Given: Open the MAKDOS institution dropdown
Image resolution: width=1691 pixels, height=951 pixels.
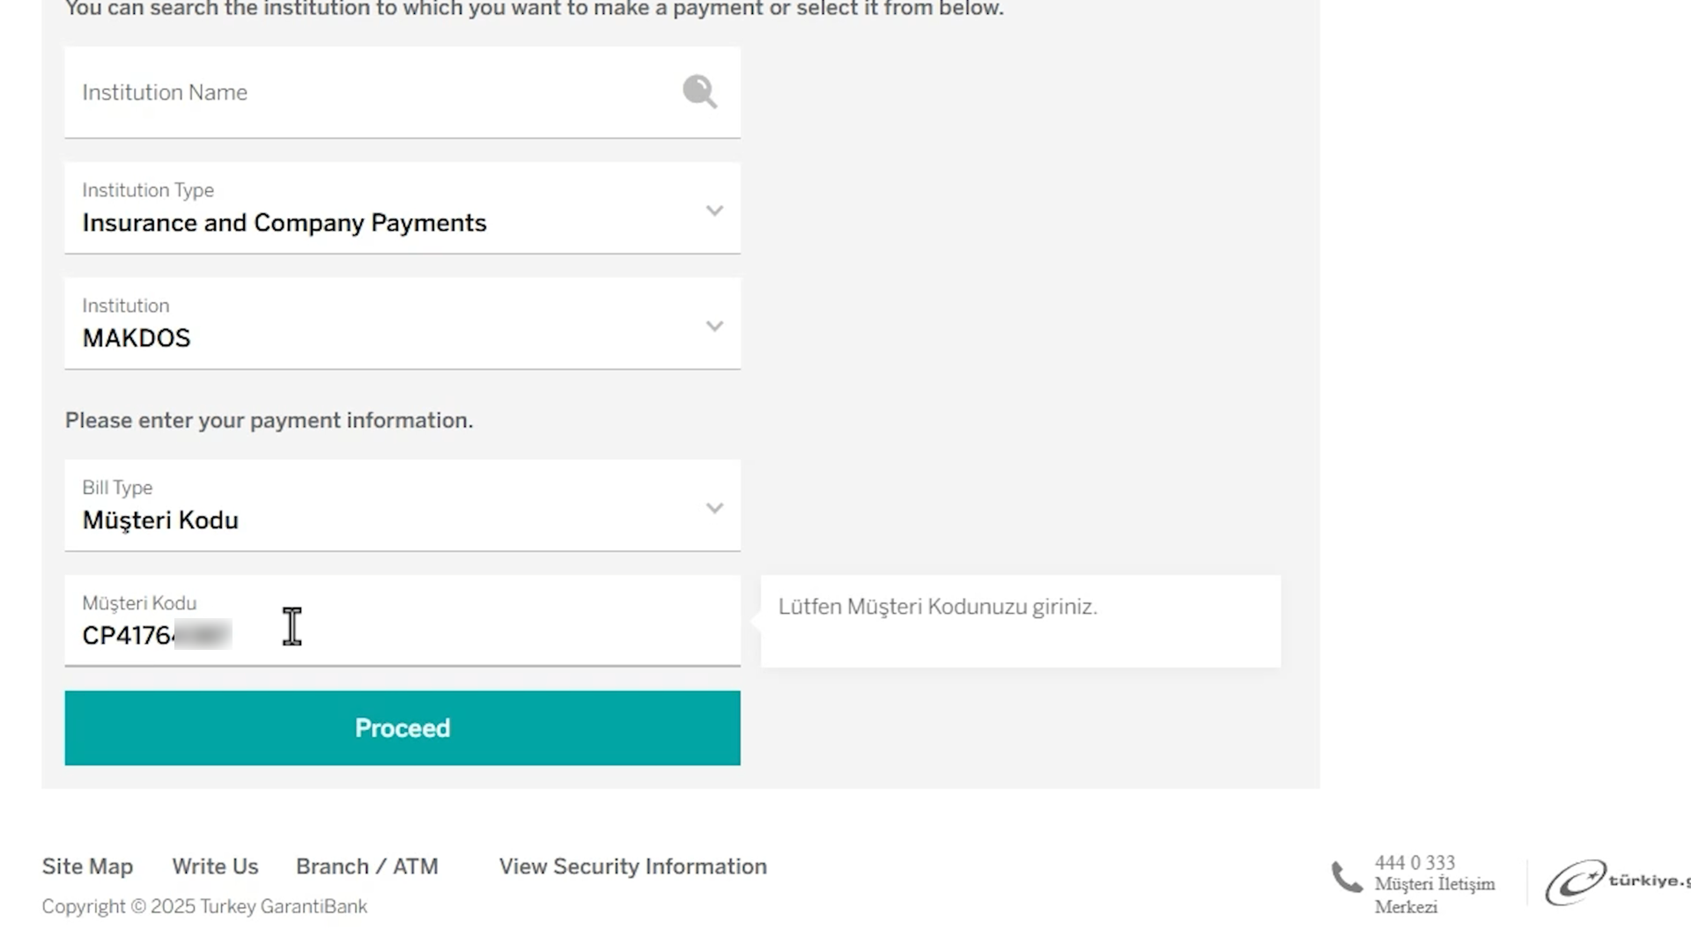Looking at the screenshot, I should [x=402, y=323].
